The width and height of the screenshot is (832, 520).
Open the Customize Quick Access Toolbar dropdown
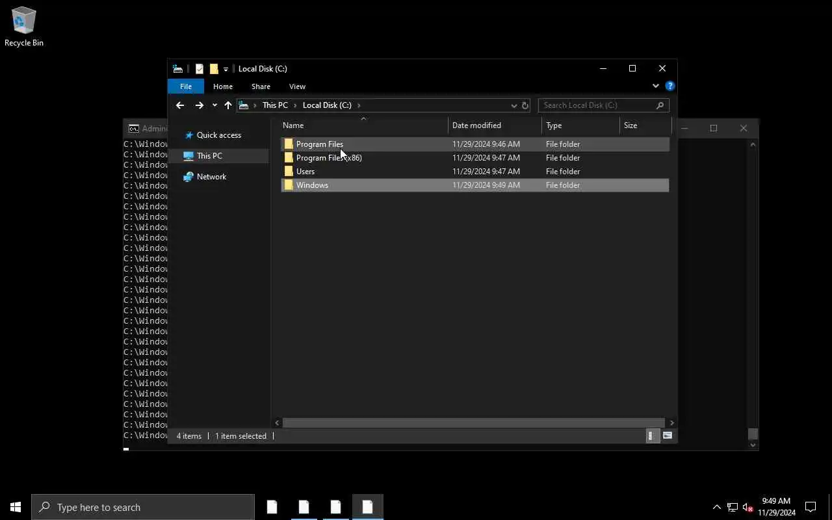coord(226,69)
